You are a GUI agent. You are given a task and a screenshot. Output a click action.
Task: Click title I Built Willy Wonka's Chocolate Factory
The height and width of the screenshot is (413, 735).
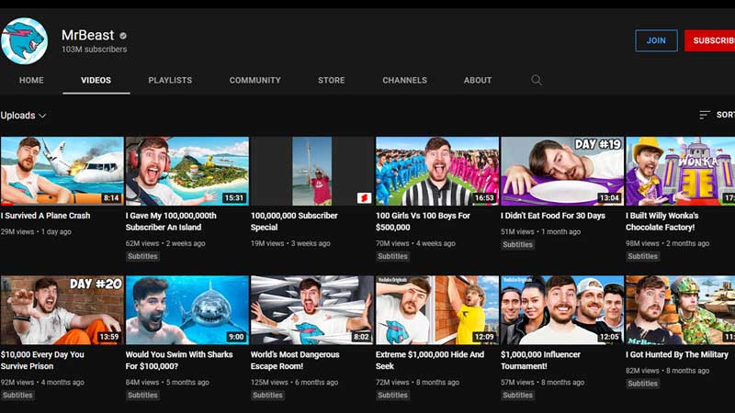click(661, 221)
